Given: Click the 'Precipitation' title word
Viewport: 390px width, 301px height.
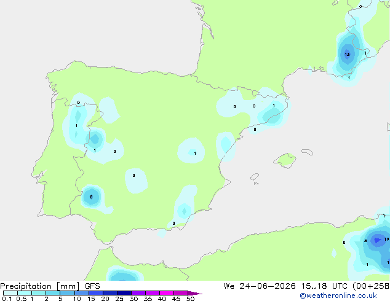Looking at the screenshot, I should click(26, 286).
